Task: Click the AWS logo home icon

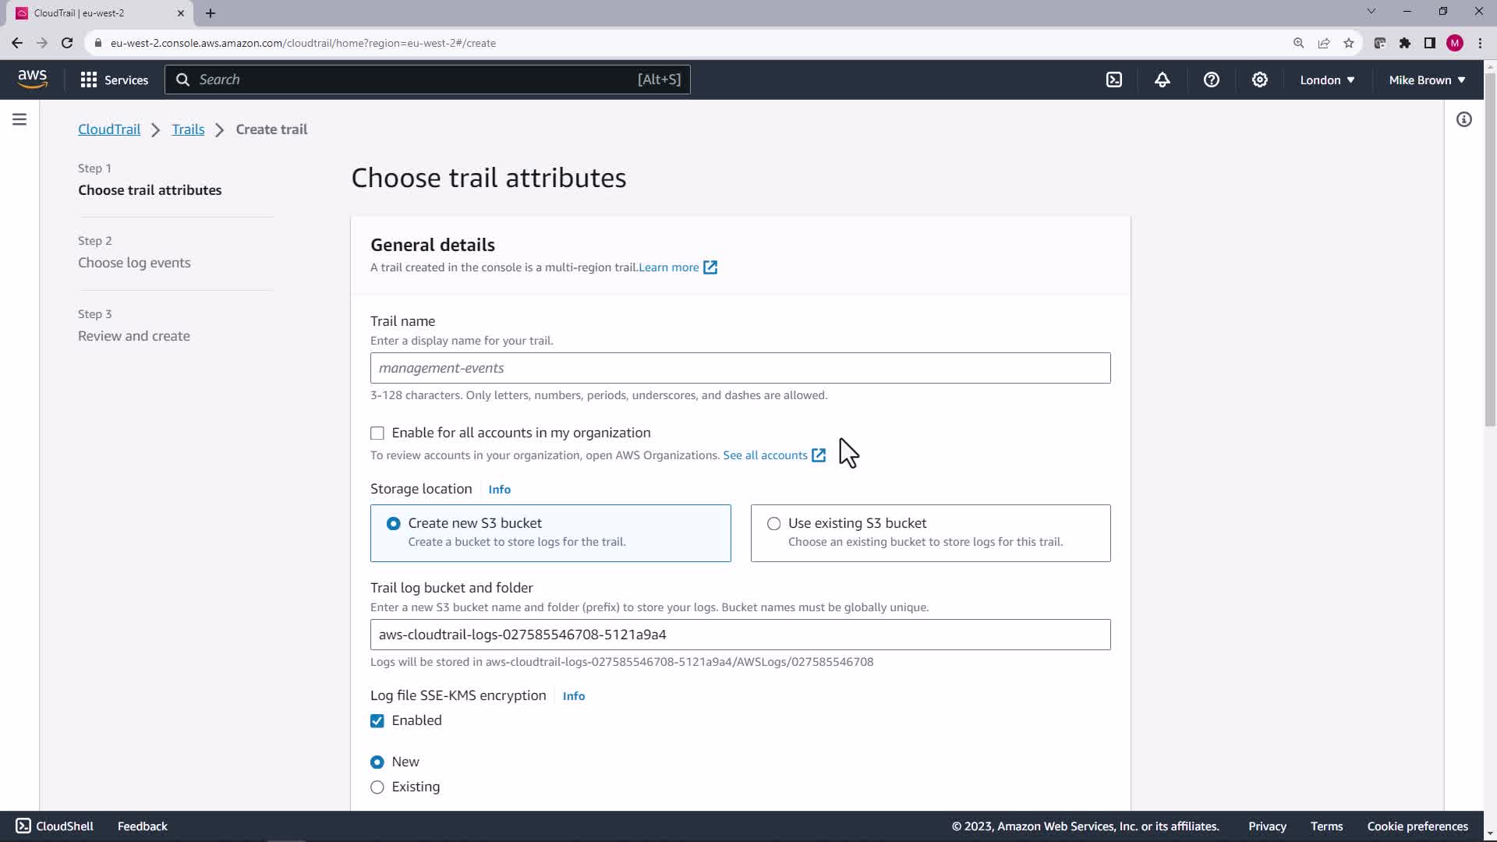Action: click(32, 79)
